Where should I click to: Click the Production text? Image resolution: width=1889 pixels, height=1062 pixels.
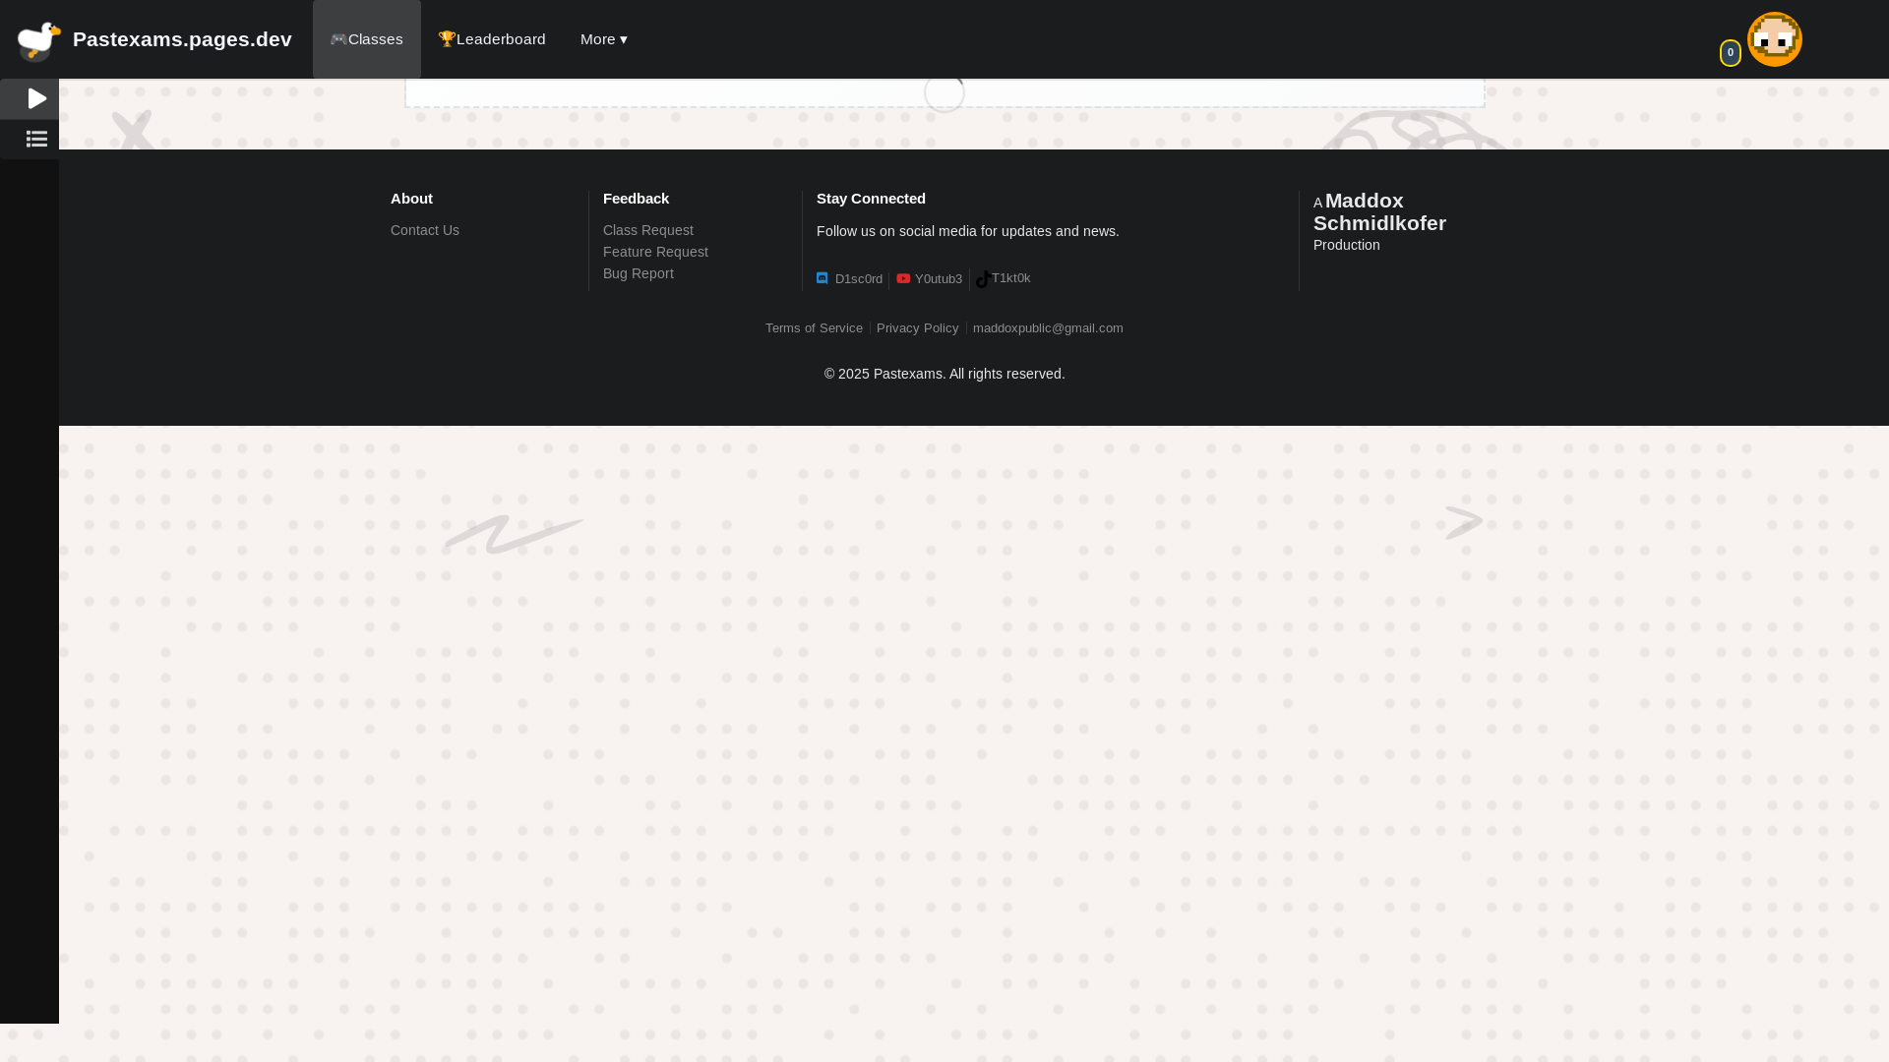(1347, 245)
